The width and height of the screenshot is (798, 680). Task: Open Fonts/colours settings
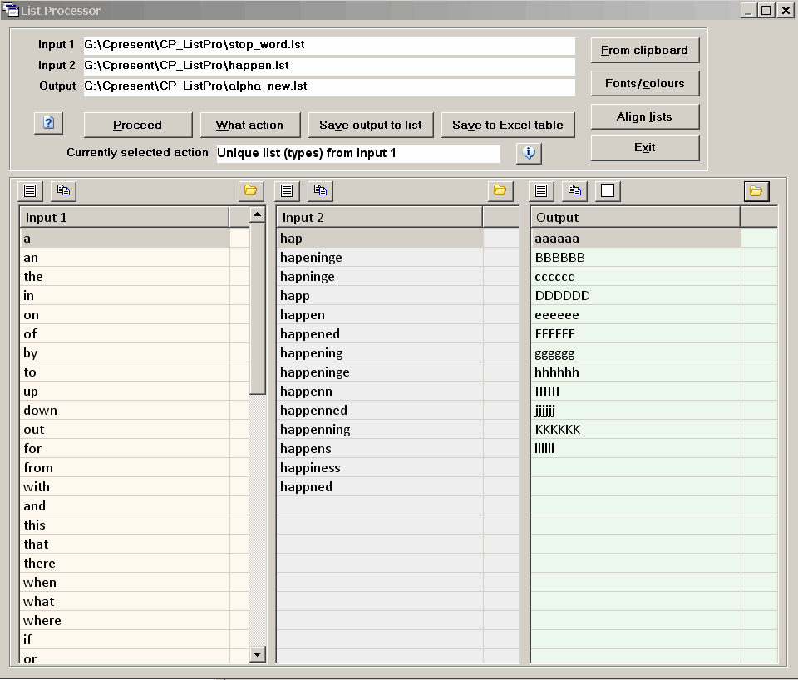(x=644, y=83)
